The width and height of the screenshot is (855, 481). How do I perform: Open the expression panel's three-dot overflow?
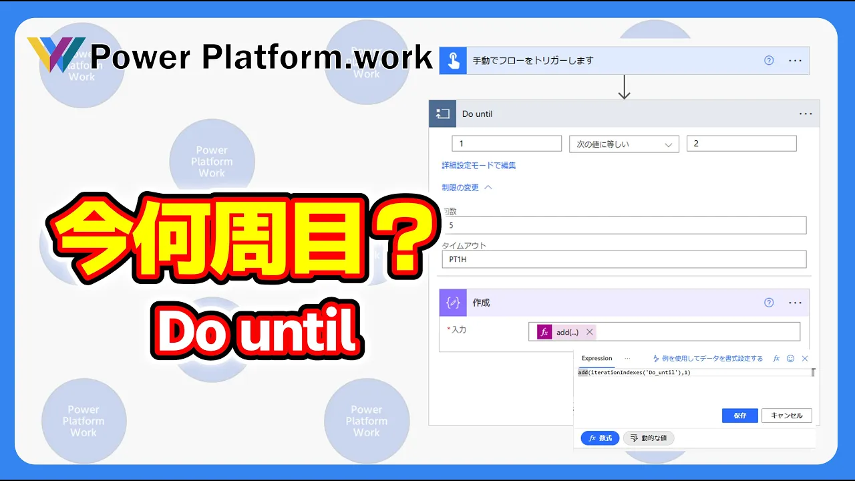tap(627, 359)
